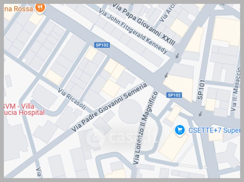This screenshot has height=182, width=244.
Task: Click the orange restaurant fork-and-knife pin
Action: pyautogui.click(x=40, y=8)
